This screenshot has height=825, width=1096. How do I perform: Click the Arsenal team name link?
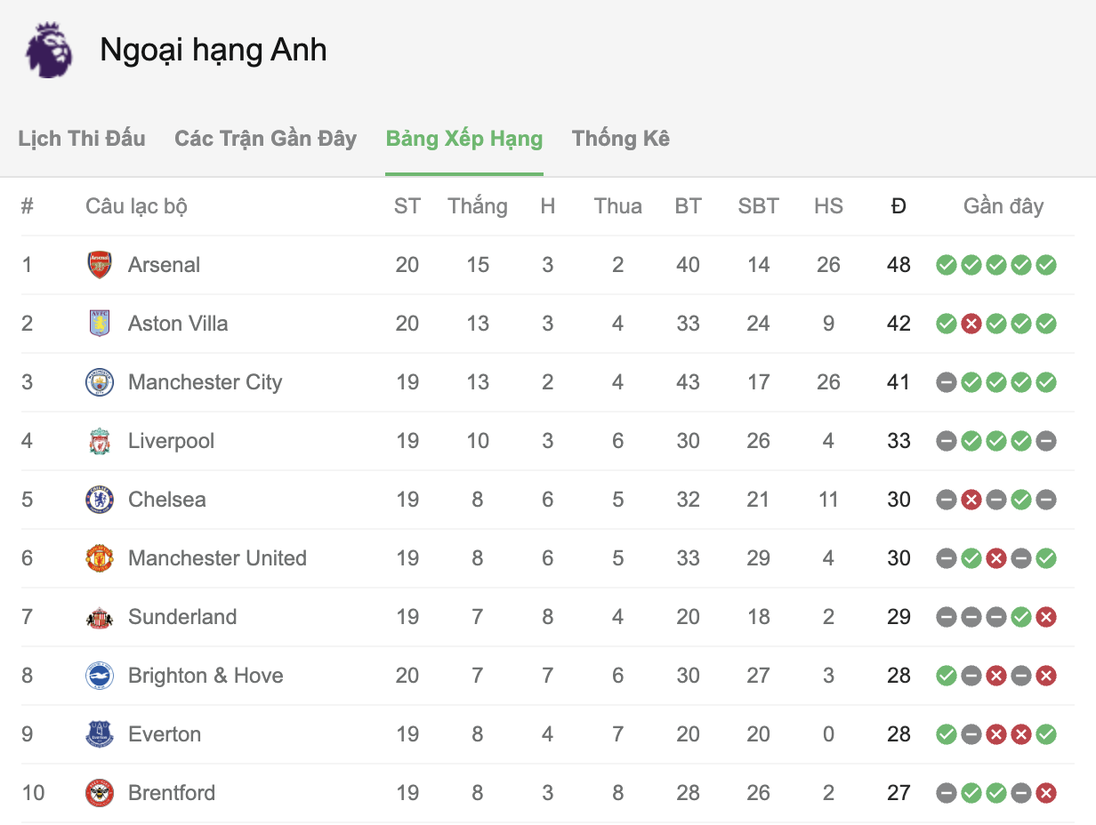coord(165,265)
